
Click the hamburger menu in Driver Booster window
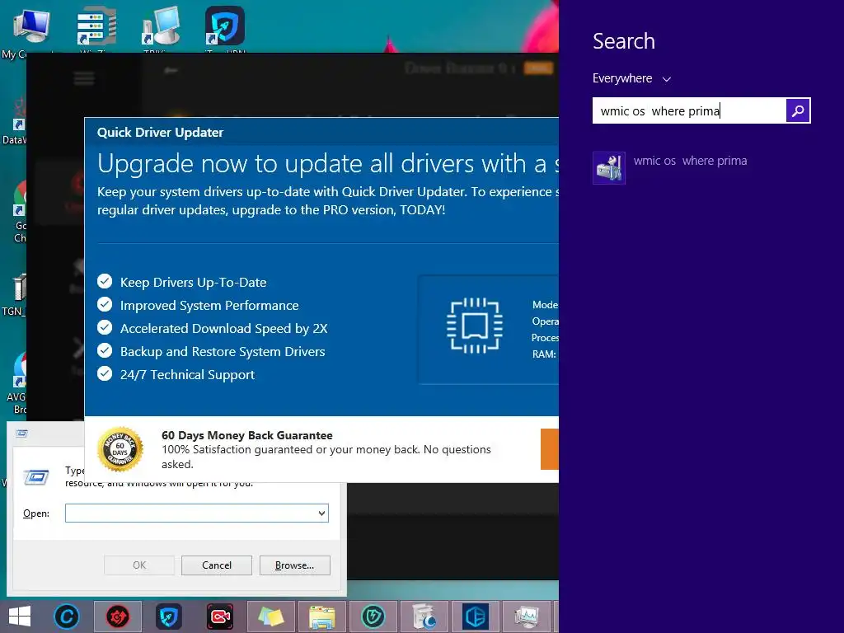click(84, 78)
